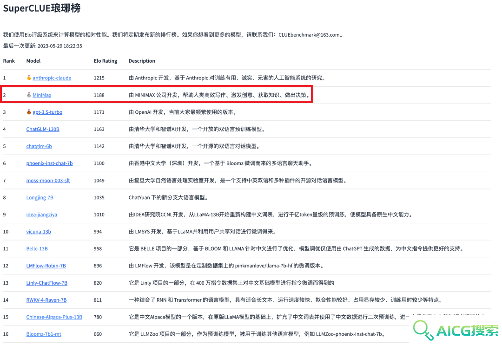Click the Elo rating value 958

tap(98, 248)
